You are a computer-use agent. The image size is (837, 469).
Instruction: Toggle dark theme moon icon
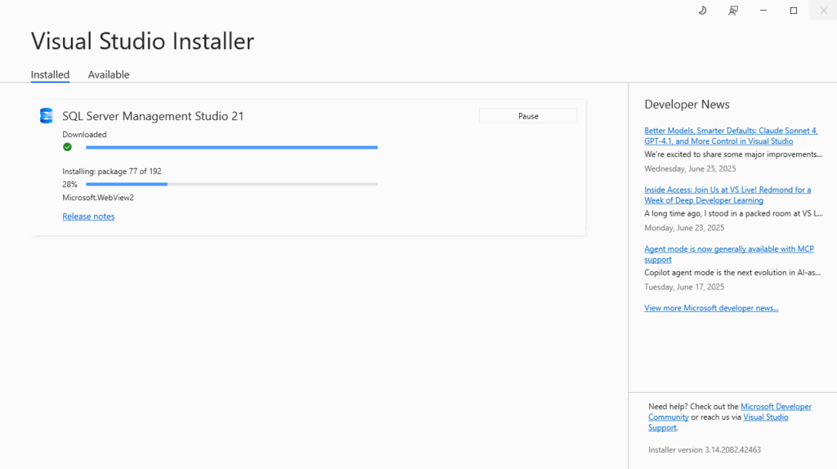[x=702, y=11]
